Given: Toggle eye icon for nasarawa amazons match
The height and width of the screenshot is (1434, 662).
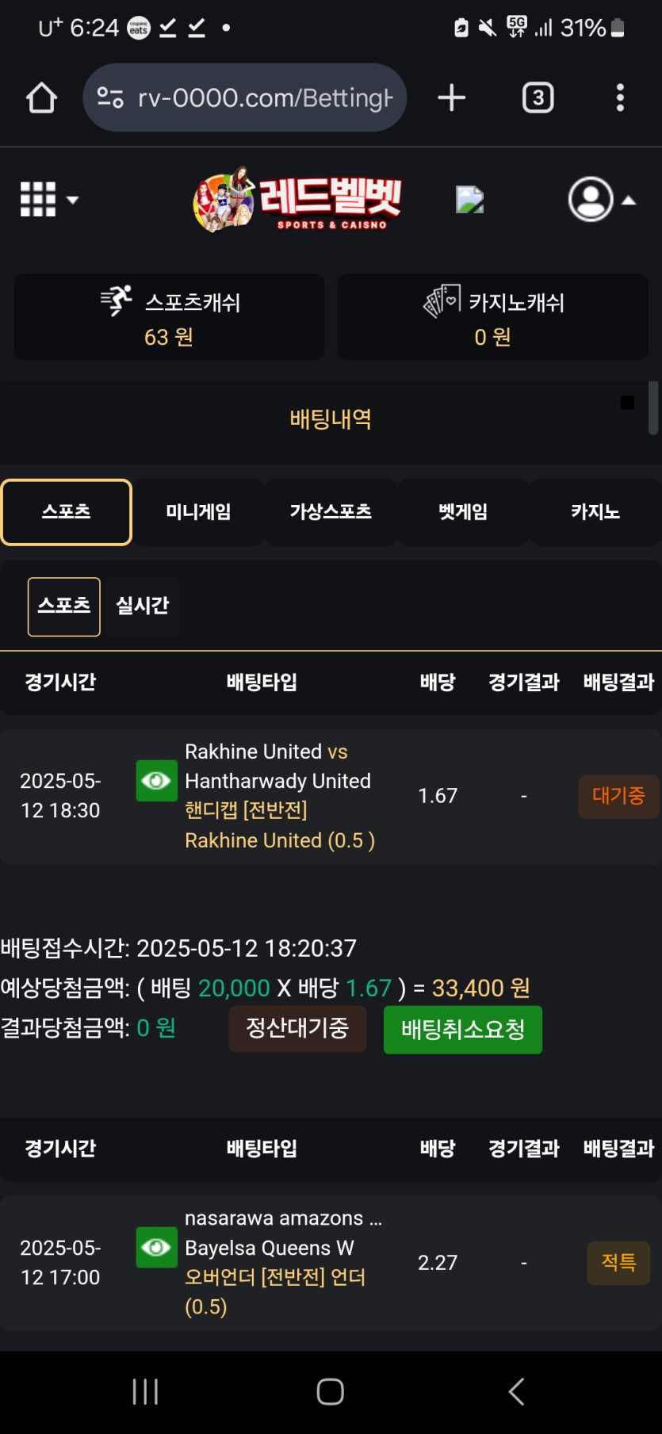Looking at the screenshot, I should click(x=156, y=1247).
